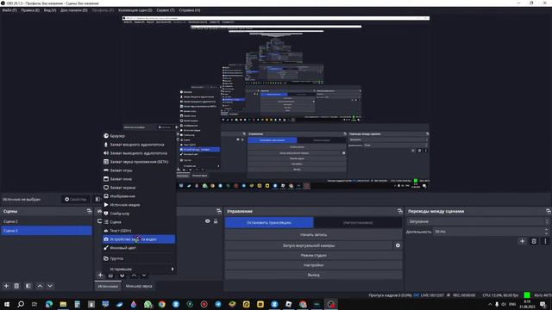Open the Правка menu

click(30, 10)
